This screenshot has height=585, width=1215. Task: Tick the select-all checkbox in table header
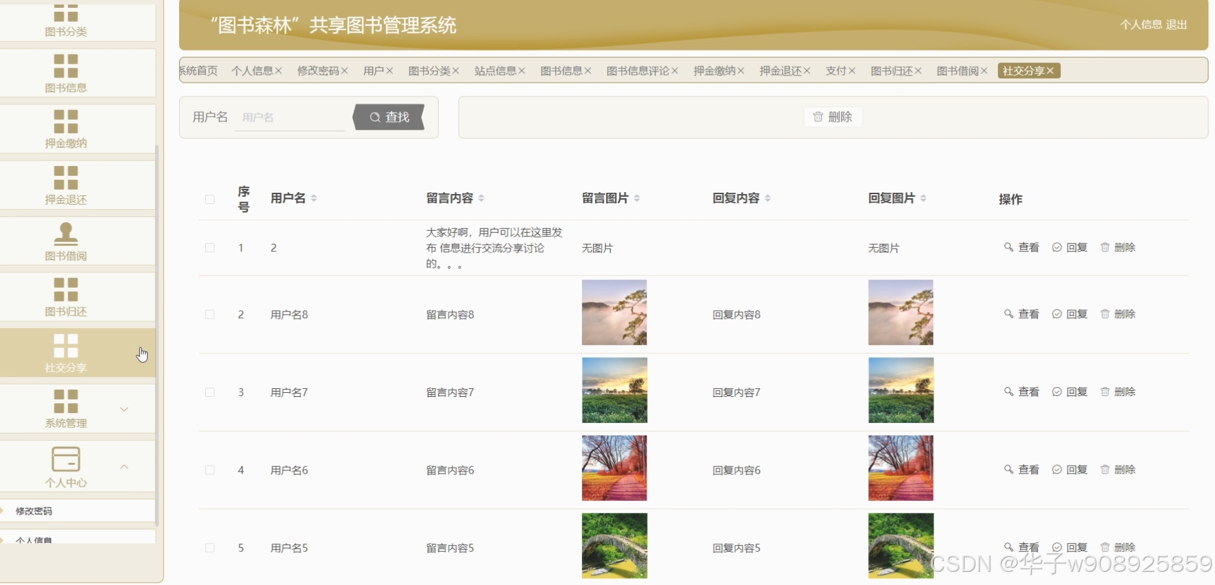(x=210, y=199)
